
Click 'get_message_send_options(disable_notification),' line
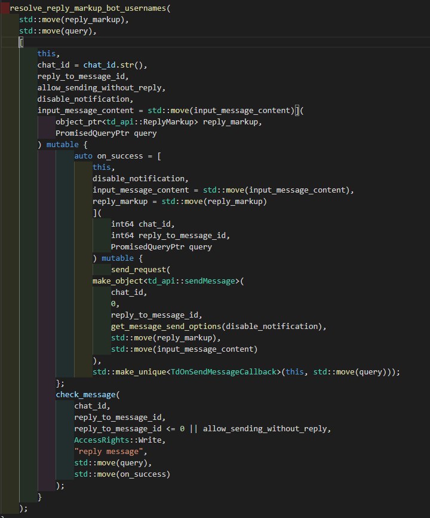[x=219, y=327]
